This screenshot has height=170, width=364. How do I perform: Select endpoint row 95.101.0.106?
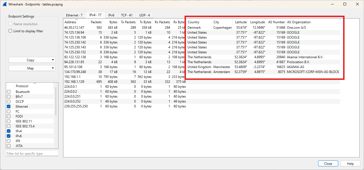[202, 67]
